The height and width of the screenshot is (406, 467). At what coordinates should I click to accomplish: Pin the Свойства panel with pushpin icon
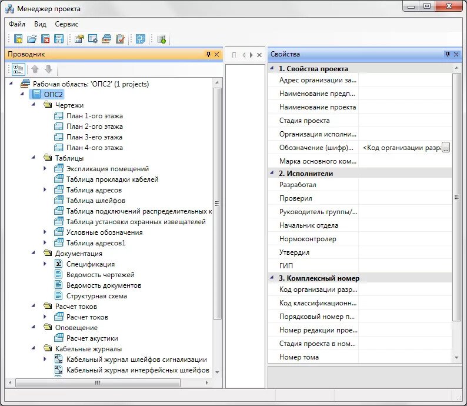pyautogui.click(x=448, y=54)
